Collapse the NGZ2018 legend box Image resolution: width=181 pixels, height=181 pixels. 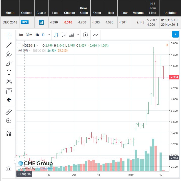pos(19,45)
